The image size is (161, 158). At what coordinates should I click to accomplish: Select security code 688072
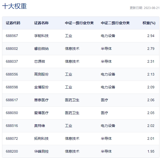12,139
